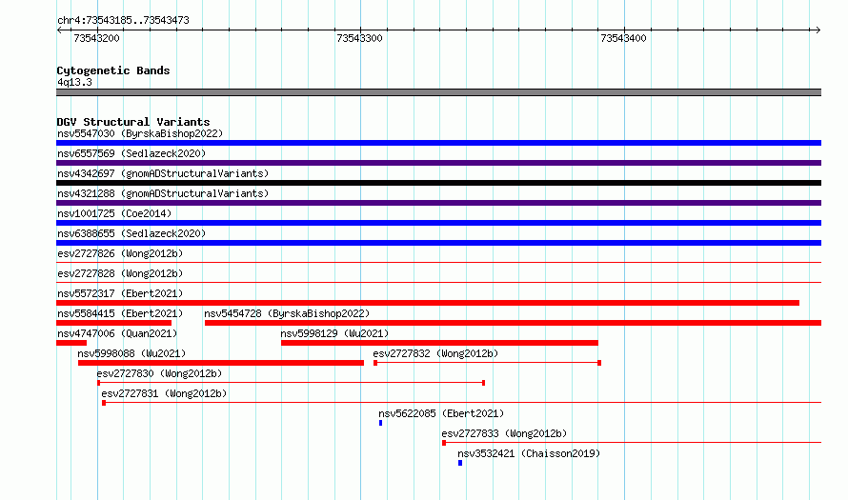Click nsv4342697 (gnomADStructuralVariants) label
The image size is (848, 500).
click(163, 173)
